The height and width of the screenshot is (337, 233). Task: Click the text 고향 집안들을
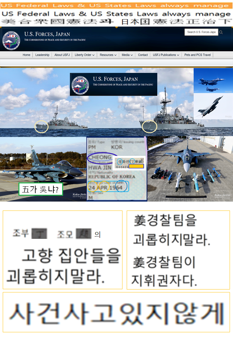pos(71,256)
